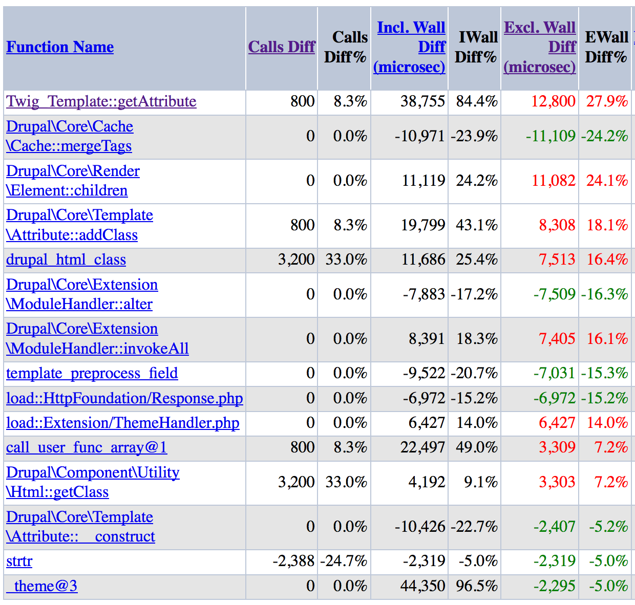The width and height of the screenshot is (635, 605).
Task: Sort table by Function Name column
Action: 60,47
